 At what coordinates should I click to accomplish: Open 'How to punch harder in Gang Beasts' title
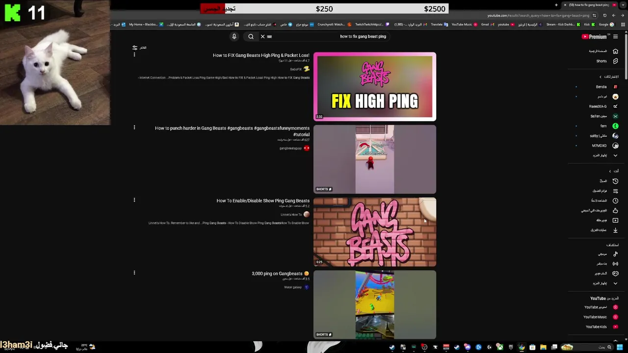[232, 131]
